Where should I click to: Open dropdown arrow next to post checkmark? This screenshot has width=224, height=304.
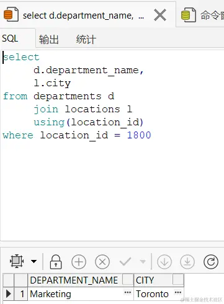[143, 261]
